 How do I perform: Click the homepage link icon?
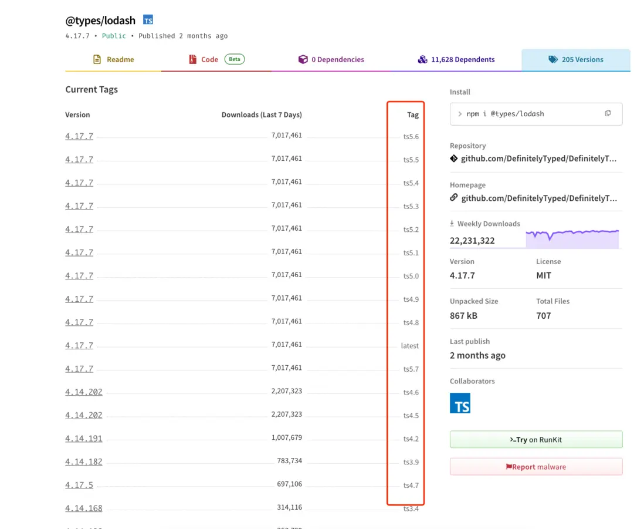point(454,198)
